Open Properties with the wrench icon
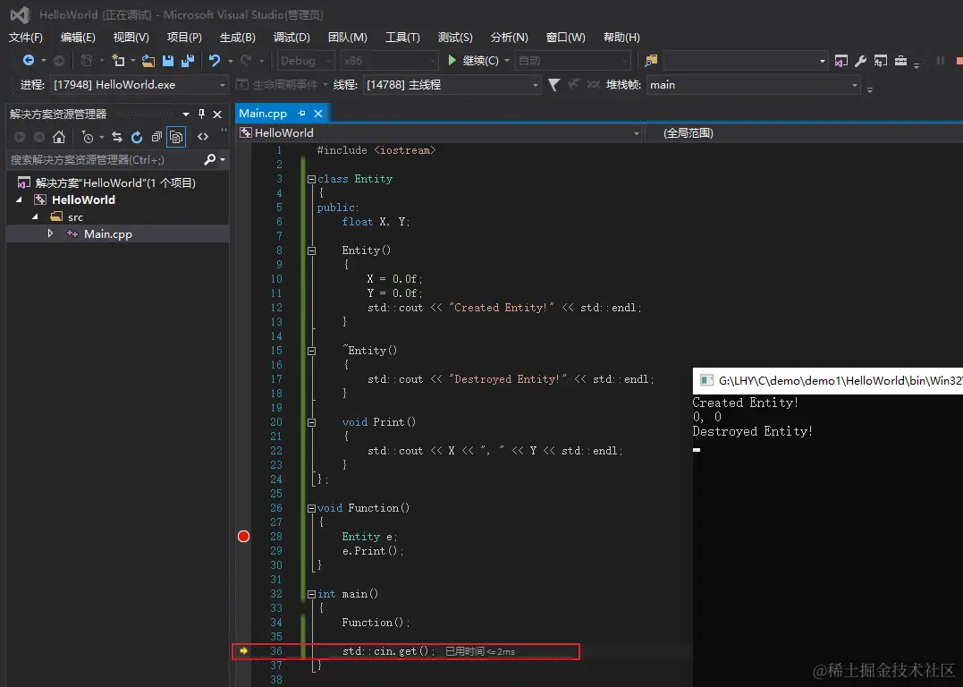This screenshot has height=687, width=963. [860, 61]
